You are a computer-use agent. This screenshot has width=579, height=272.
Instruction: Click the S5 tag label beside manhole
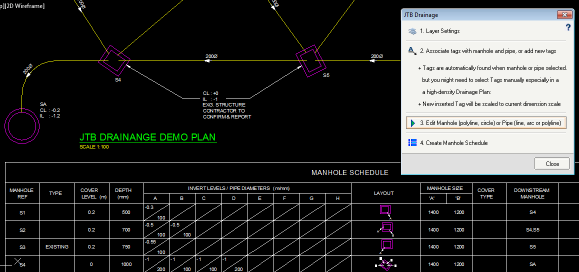326,75
